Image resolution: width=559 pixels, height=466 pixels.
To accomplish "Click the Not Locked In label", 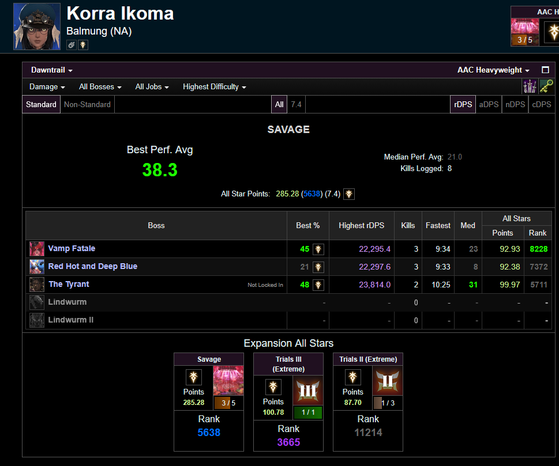I will point(265,285).
